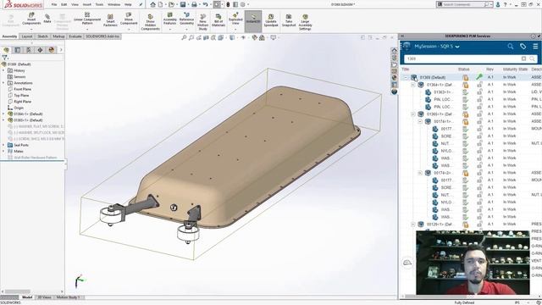
Task: Click the Home icon in top toolbar
Action: point(152,4)
